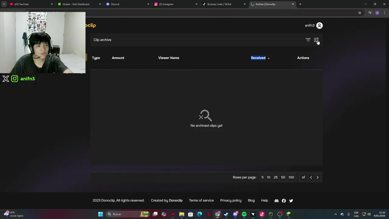Viewport: 389px width, 219px height.
Task: Open Steam from the taskbar
Action: [226, 214]
